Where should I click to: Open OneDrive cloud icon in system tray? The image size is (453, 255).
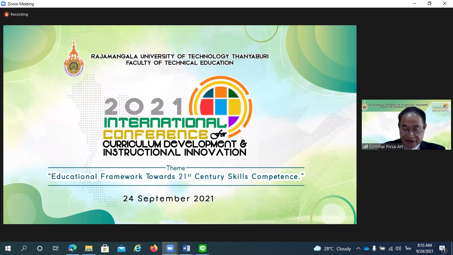(366, 248)
